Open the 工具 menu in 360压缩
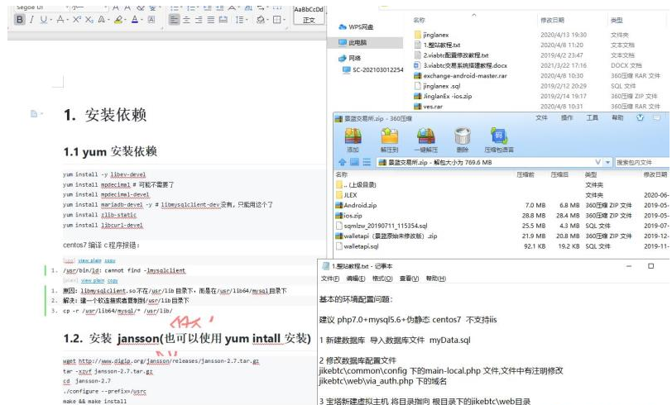This screenshot has height=405, width=672. pyautogui.click(x=592, y=118)
